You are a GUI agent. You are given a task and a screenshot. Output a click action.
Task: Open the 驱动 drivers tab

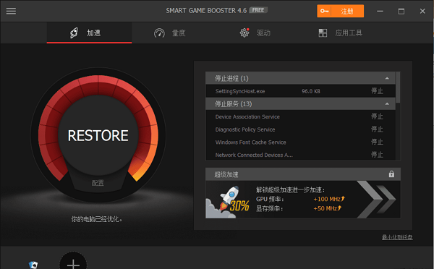[x=255, y=33]
